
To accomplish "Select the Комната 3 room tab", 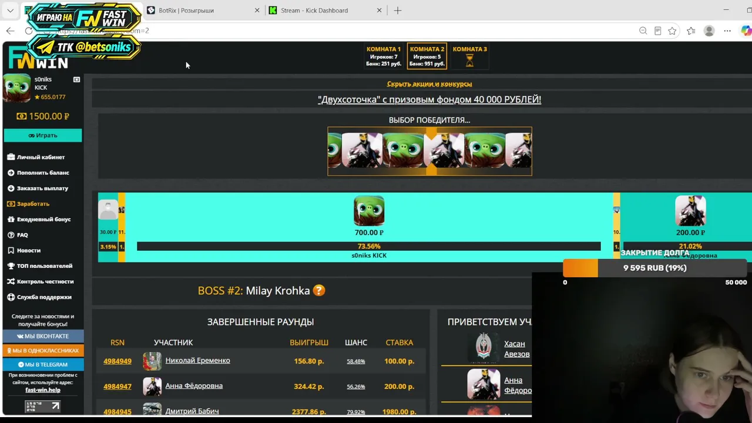I will (x=469, y=56).
